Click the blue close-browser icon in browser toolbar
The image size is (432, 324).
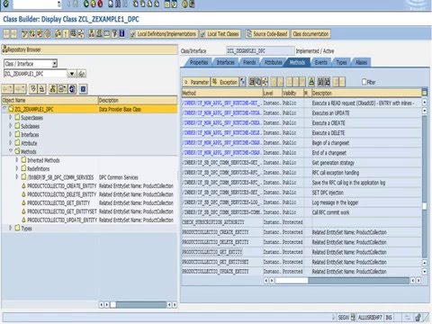pos(84,89)
